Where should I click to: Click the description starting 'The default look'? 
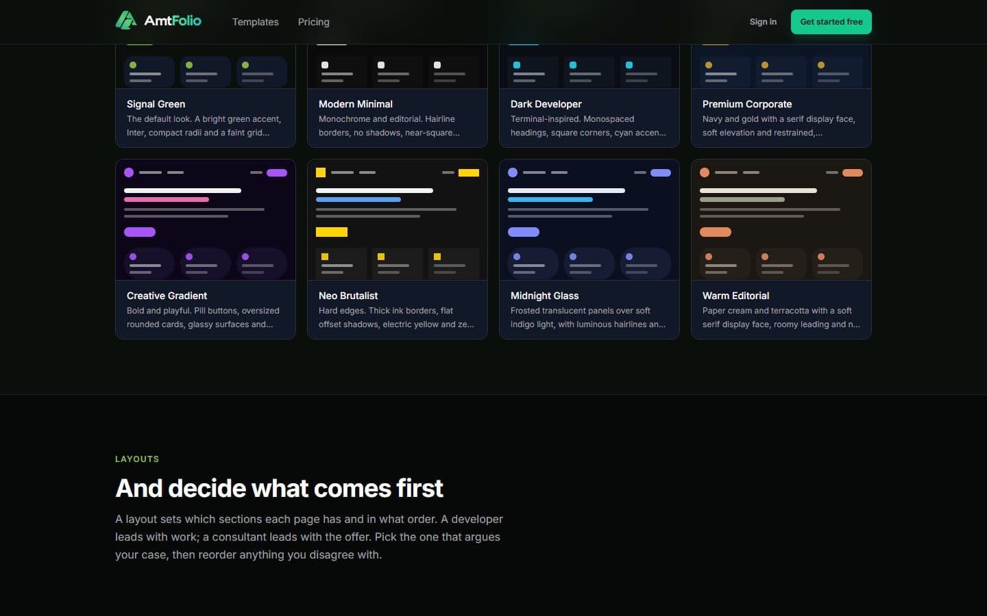click(x=204, y=126)
